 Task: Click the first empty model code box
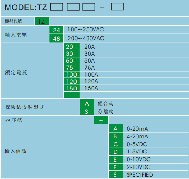56,7
